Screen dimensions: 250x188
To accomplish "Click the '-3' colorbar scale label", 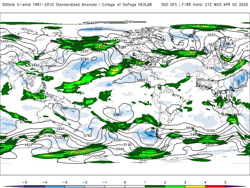I will pos(65,182).
